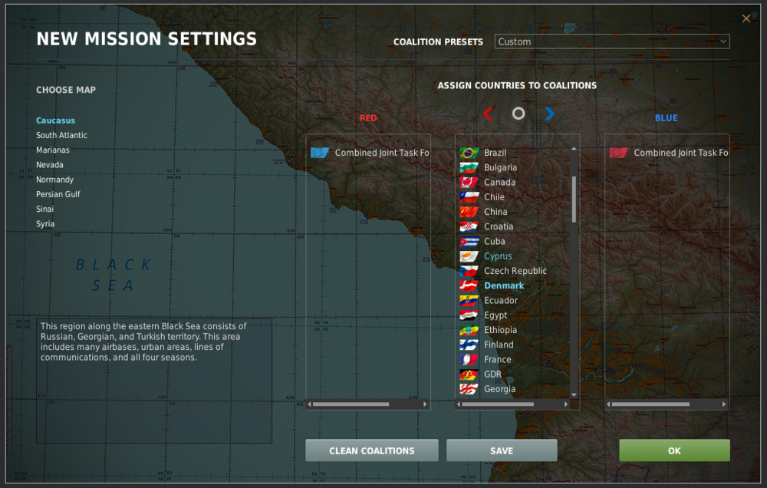Click the France flag icon

pos(469,359)
